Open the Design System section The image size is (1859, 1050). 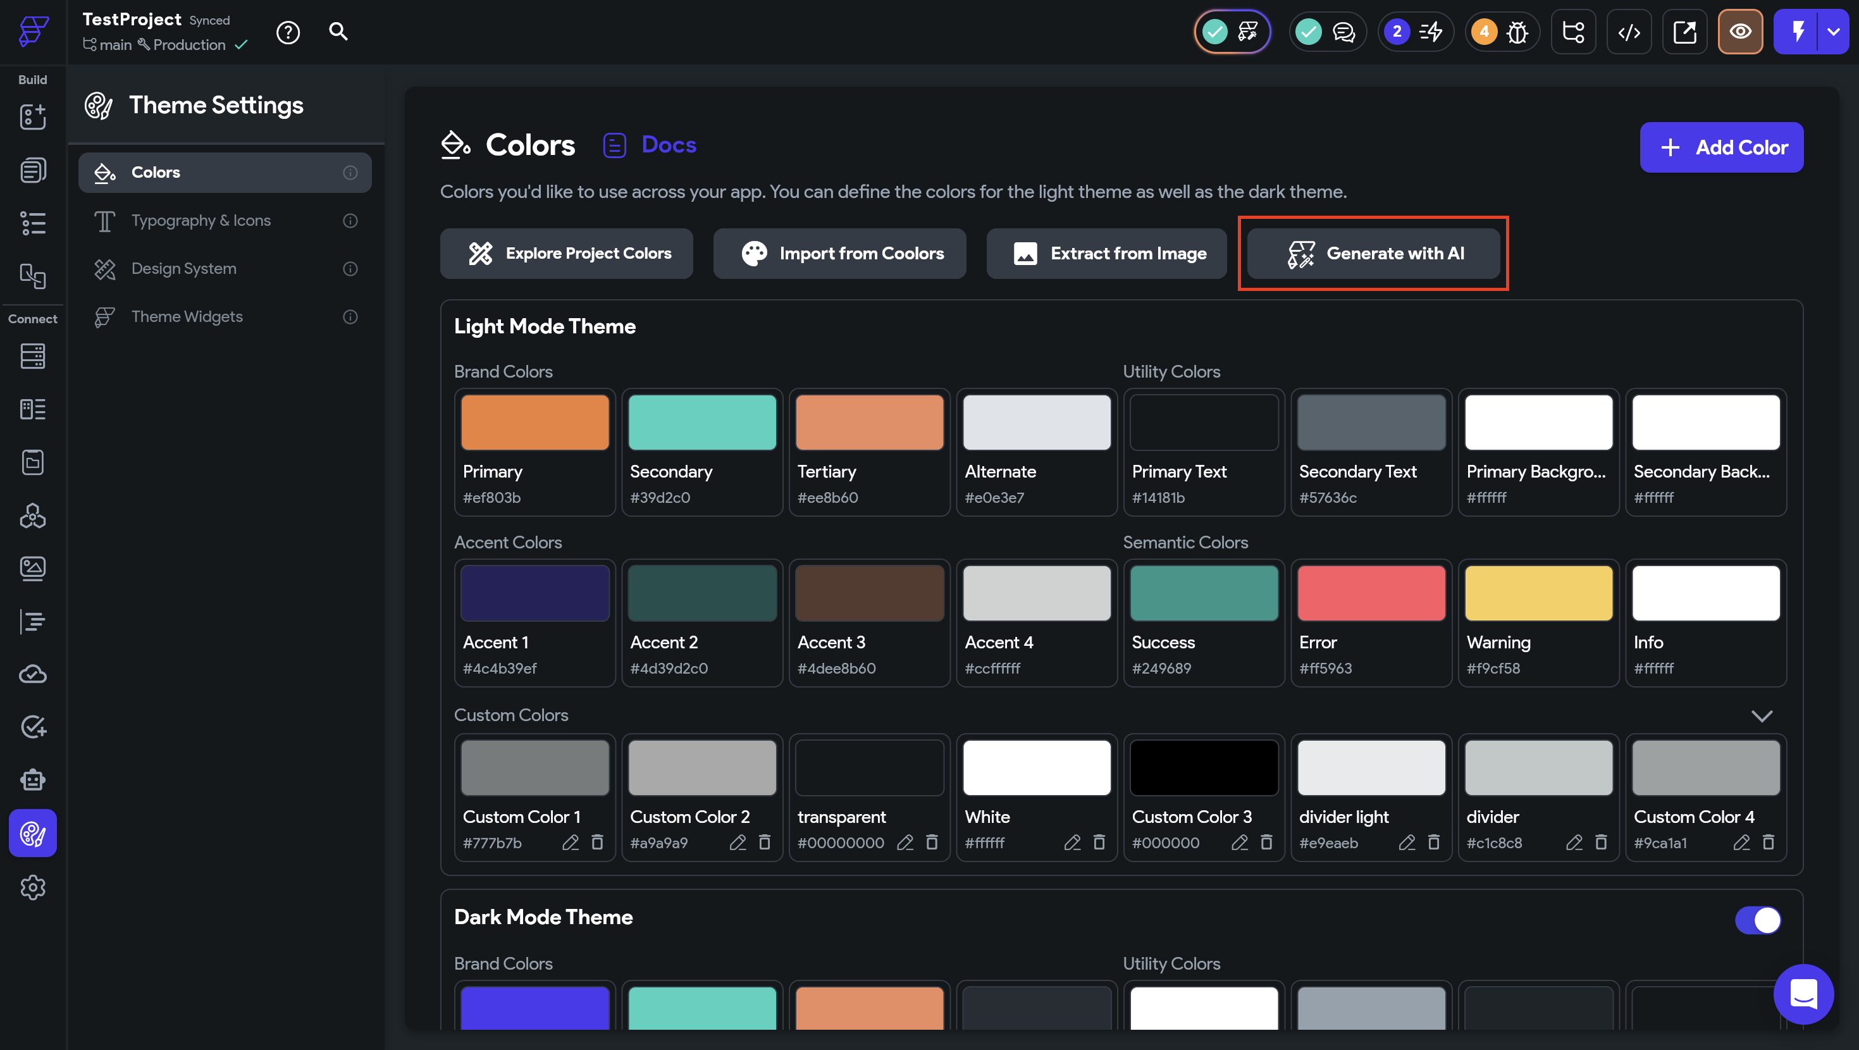(184, 268)
